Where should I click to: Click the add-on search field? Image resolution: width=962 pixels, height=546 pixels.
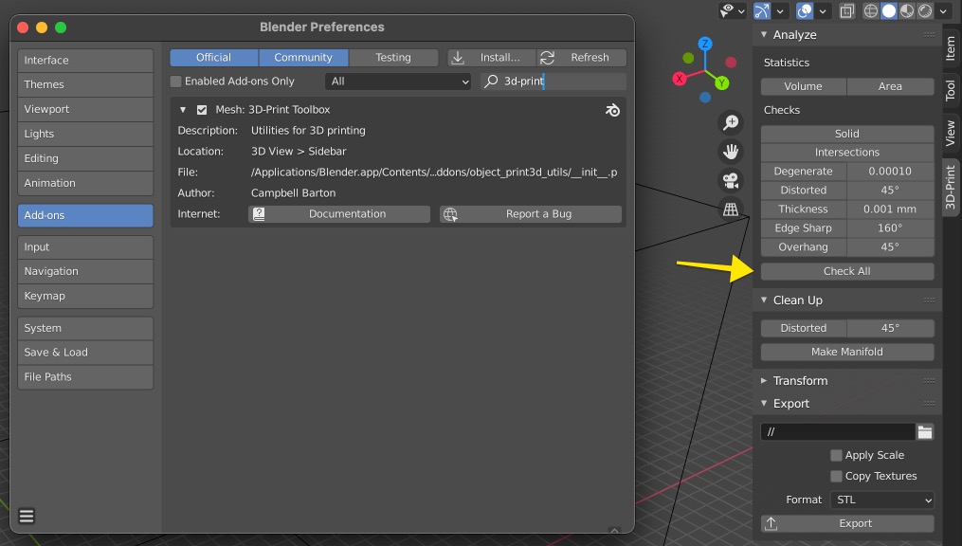coord(554,81)
